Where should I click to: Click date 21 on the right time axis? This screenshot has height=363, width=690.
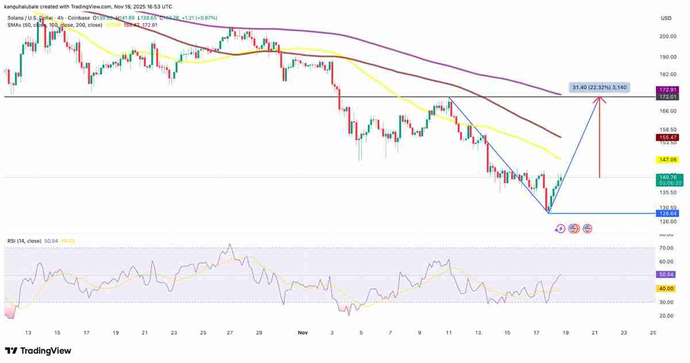[x=595, y=333]
